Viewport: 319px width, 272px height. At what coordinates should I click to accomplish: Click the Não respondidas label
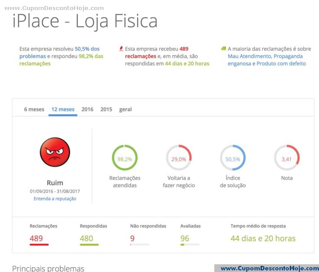(x=148, y=226)
